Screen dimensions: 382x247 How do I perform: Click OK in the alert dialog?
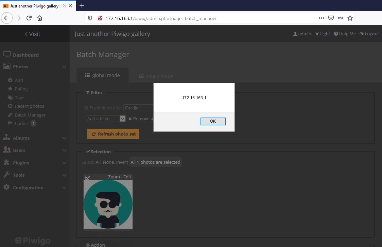213,121
